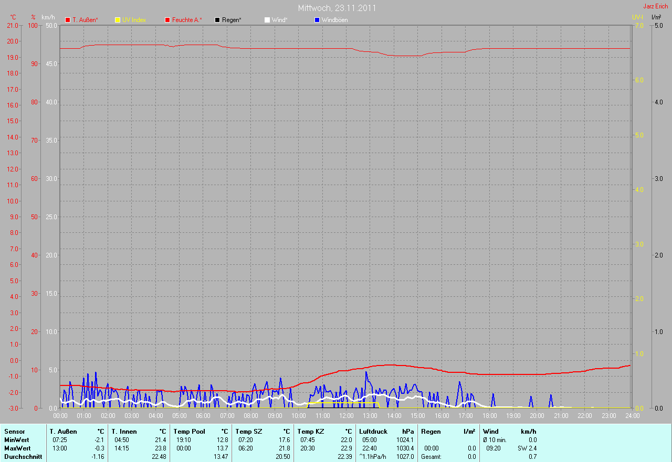672x462 pixels.
Task: Click the 06:00 mark on time axis
Action: tap(203, 416)
